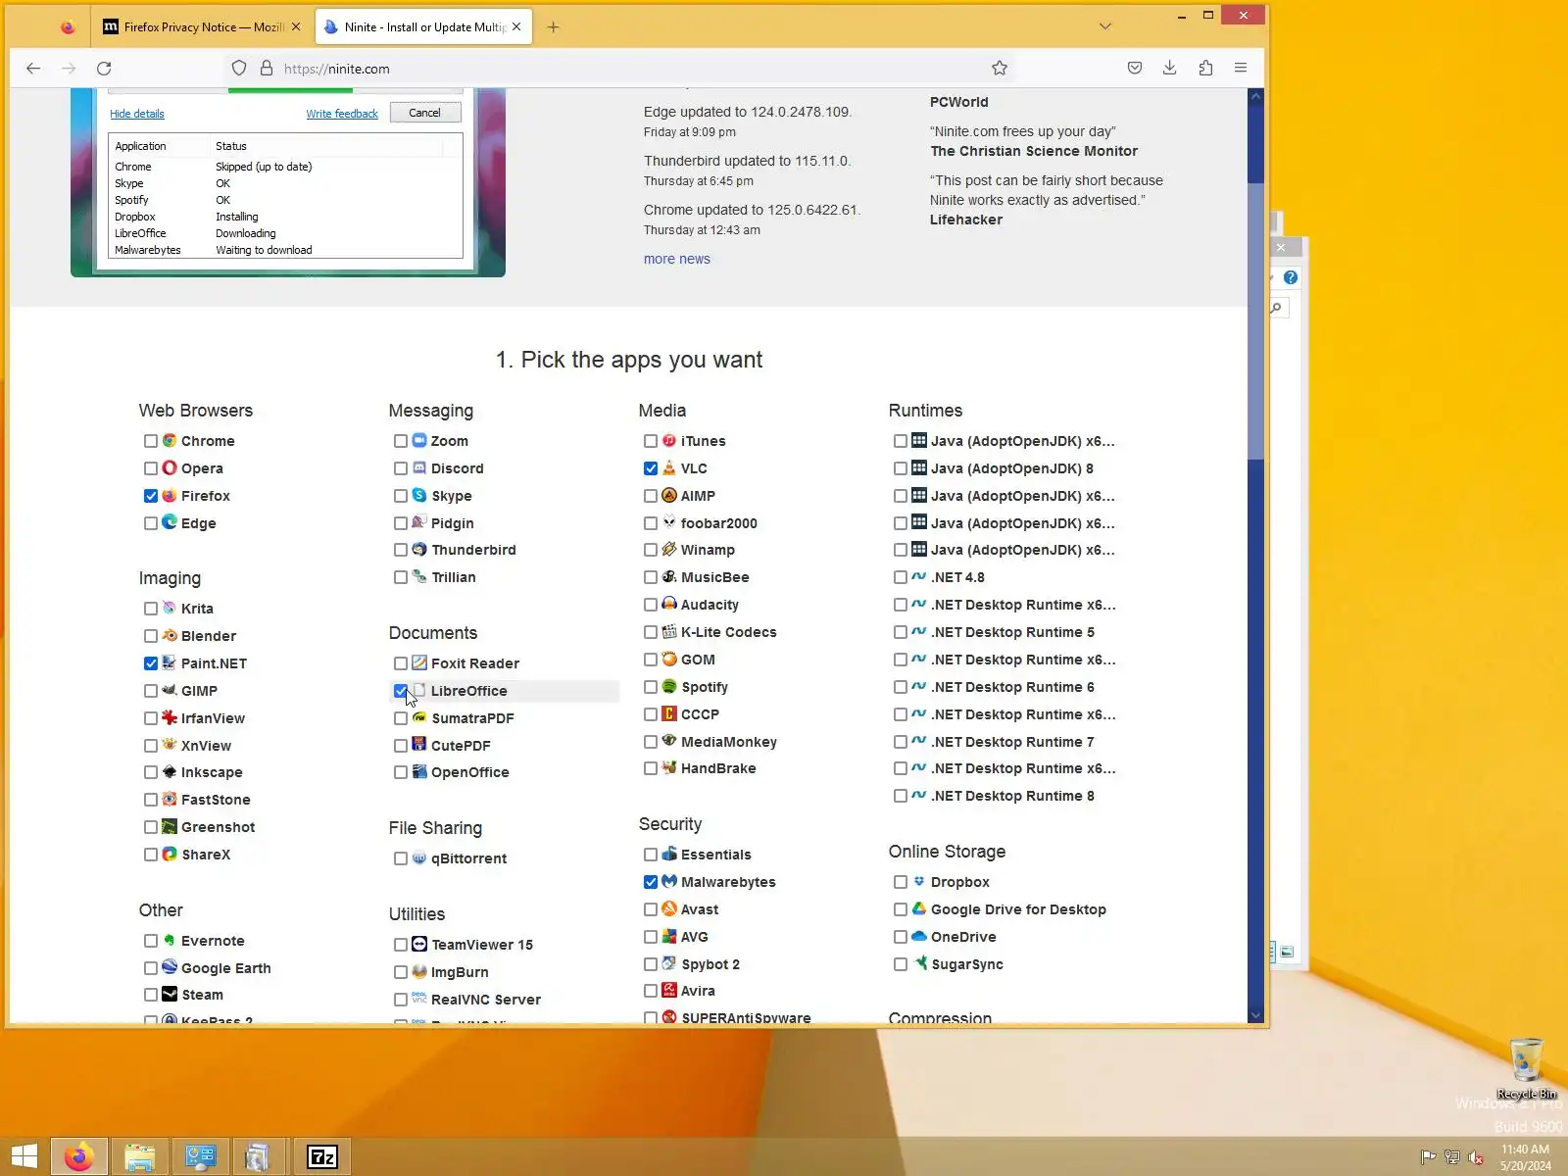
Task: Open File Explorer from the taskbar
Action: tap(140, 1157)
